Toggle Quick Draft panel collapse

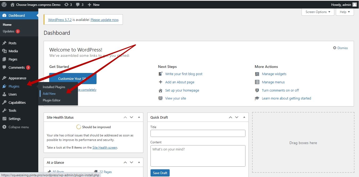[x=244, y=117]
